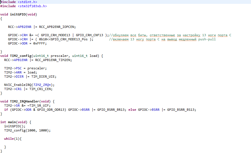This screenshot has width=251, height=153.
Task: Click the GPIO_BSRR_BR13 constant
Action: [111, 110]
